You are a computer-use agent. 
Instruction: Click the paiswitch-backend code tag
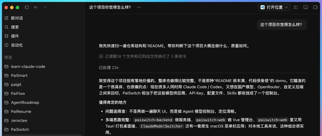point(153,120)
